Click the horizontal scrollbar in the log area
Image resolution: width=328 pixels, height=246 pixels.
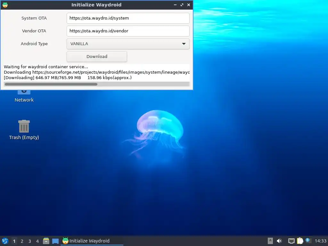point(51,84)
